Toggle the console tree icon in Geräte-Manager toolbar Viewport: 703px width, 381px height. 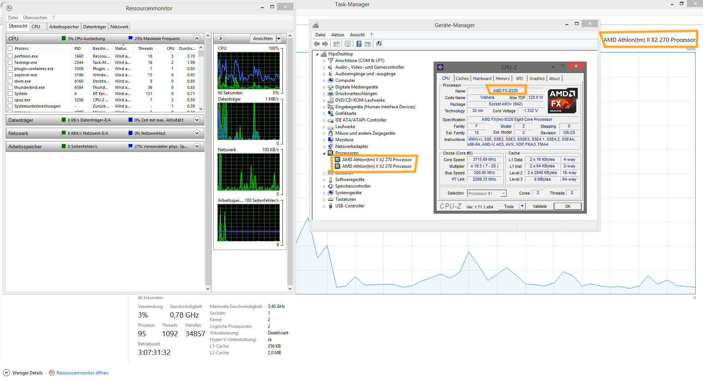336,44
